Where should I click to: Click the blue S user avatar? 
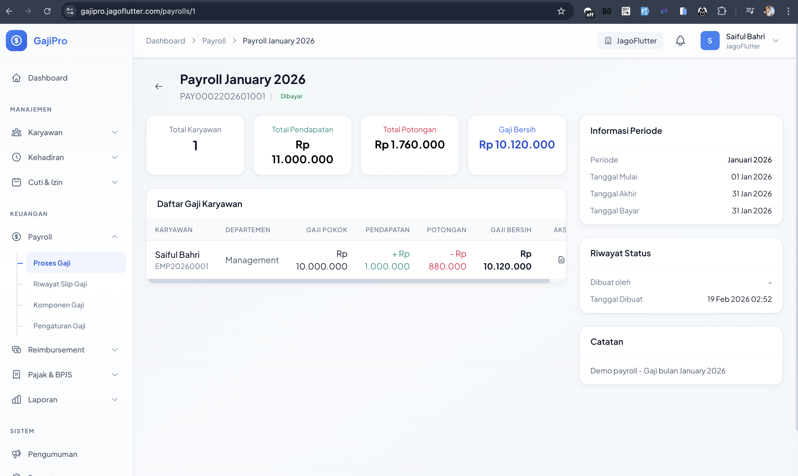710,41
